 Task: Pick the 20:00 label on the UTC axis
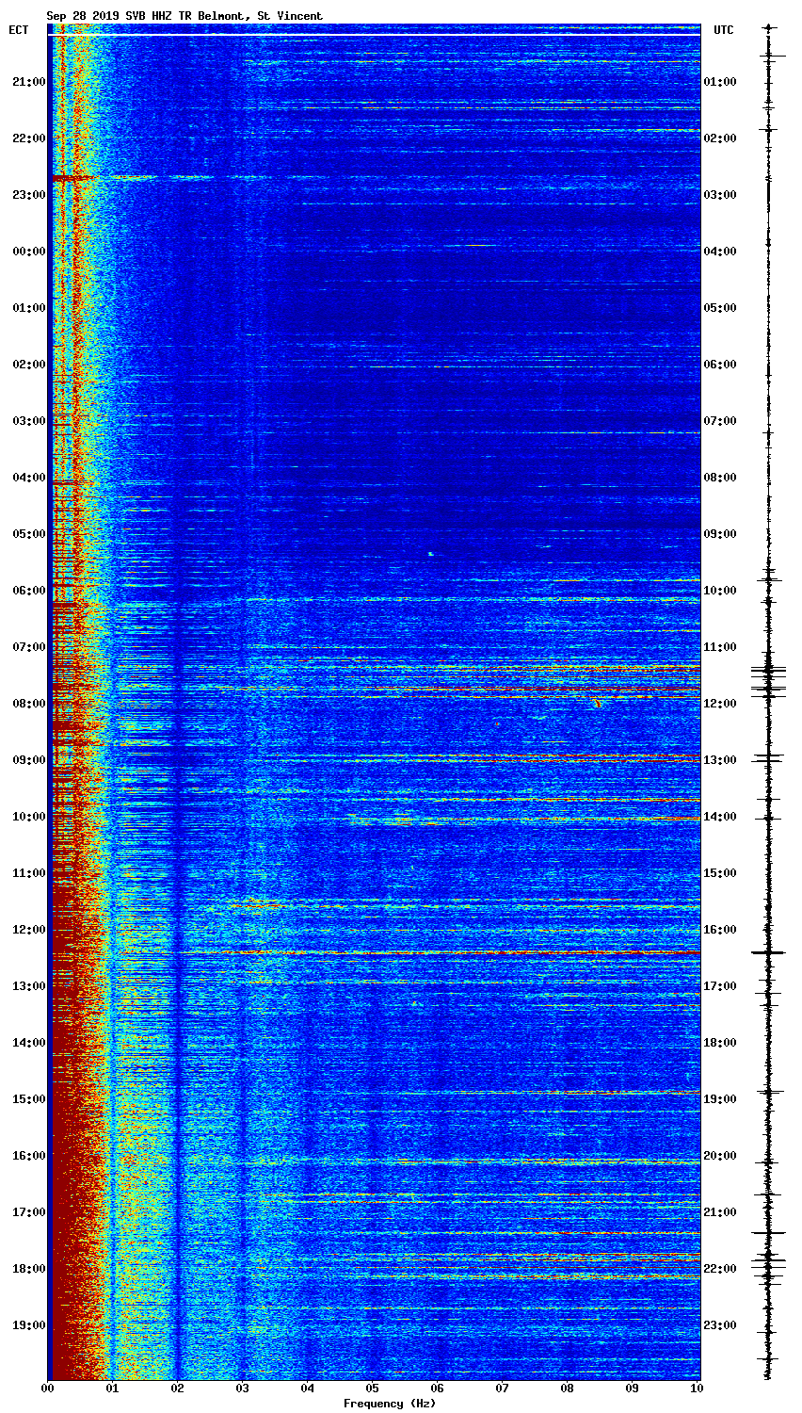pos(721,1156)
